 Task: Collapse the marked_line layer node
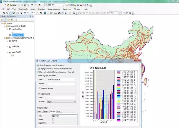click(8, 29)
